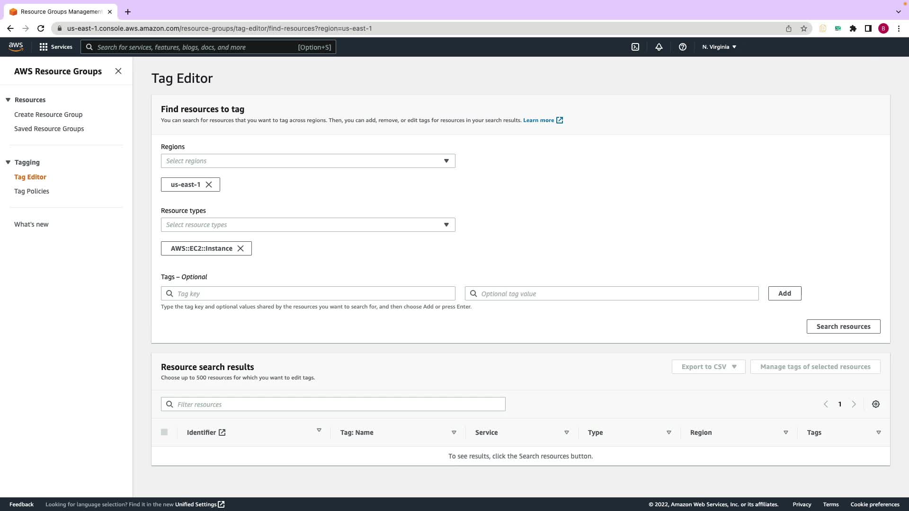Remove the AWS::EC2::Instance type chip
This screenshot has height=511, width=909.
point(241,248)
